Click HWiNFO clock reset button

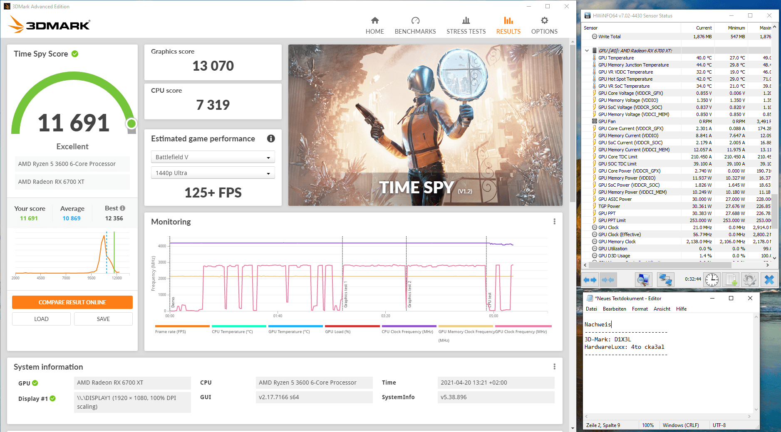pos(712,280)
